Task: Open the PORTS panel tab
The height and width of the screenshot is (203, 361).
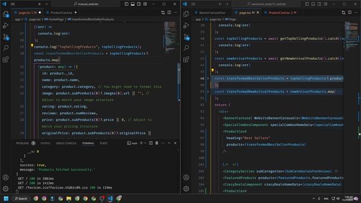Action: pyautogui.click(x=103, y=143)
